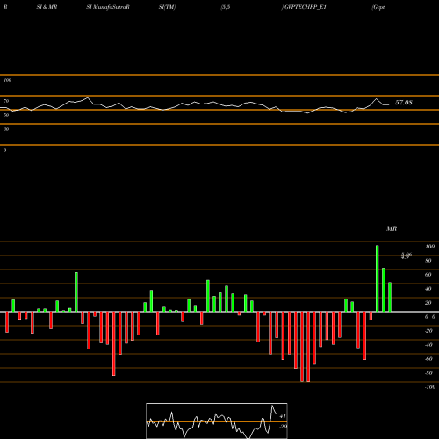The height and width of the screenshot is (439, 439).
Task: Click the MR axis label -60
Action: [428, 359]
